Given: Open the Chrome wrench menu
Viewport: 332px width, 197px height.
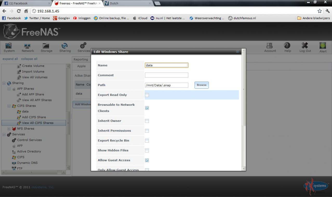Looking at the screenshot, I should pyautogui.click(x=328, y=11).
